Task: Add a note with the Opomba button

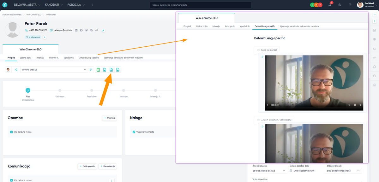Action: (x=110, y=118)
